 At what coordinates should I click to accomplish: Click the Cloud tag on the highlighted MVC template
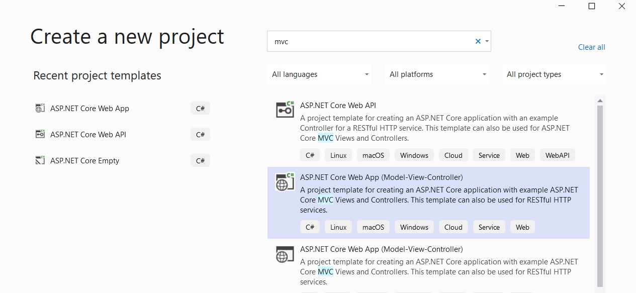[x=453, y=227]
